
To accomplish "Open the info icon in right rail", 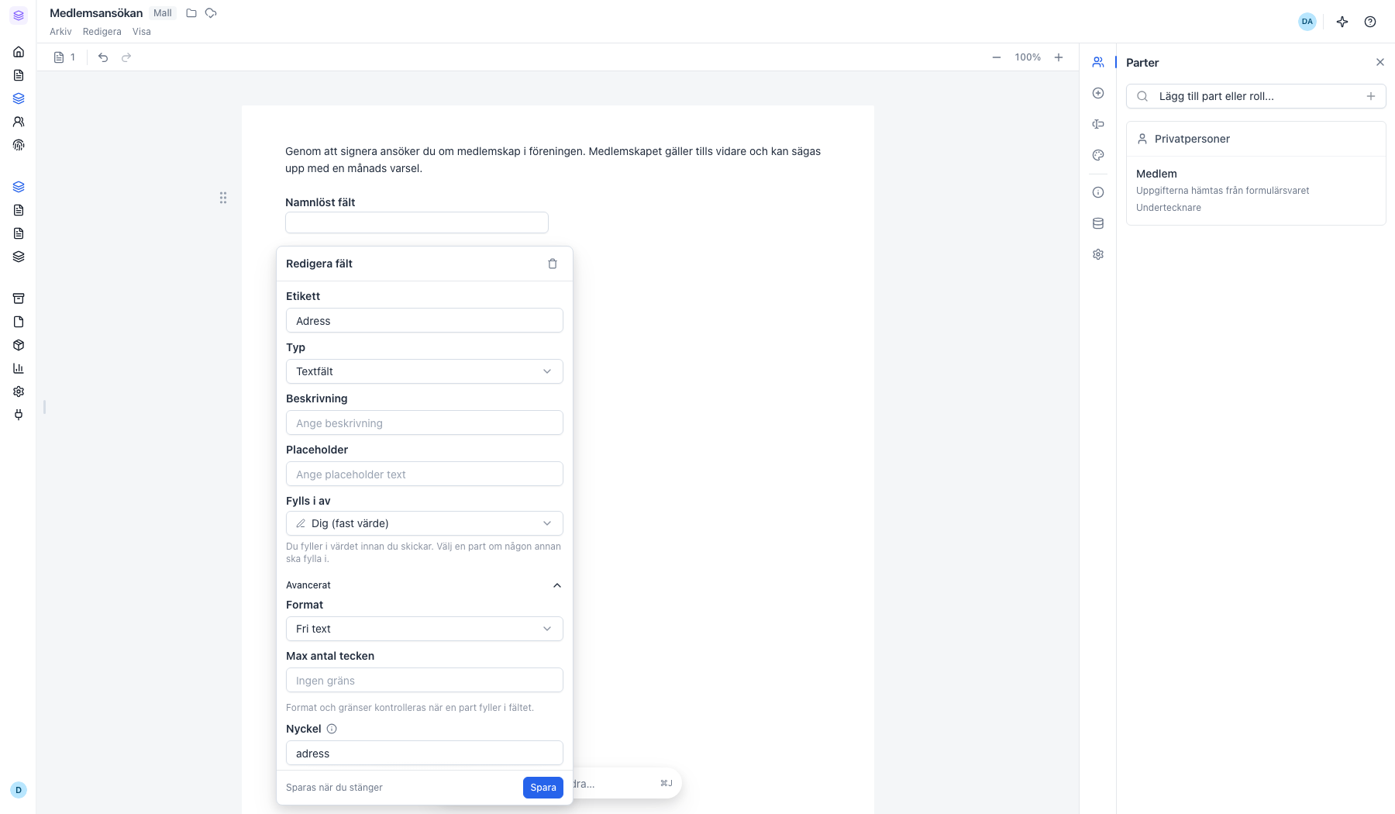I will pos(1098,192).
